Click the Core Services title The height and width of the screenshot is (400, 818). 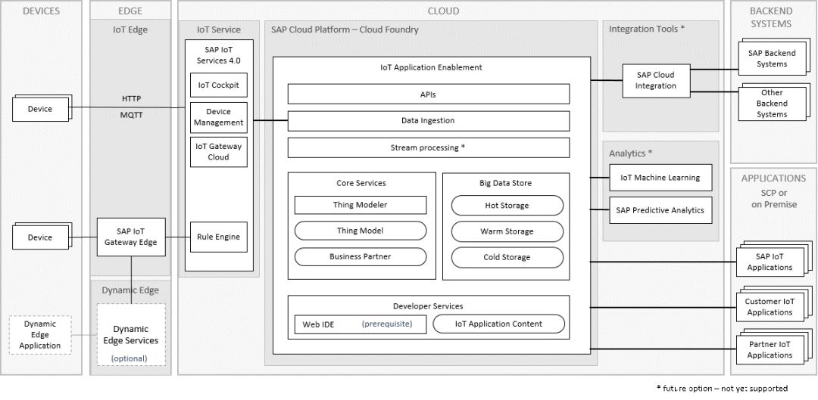pyautogui.click(x=361, y=183)
